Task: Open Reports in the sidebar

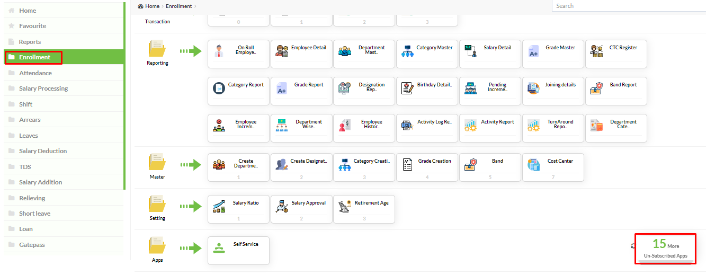Action: coord(64,41)
